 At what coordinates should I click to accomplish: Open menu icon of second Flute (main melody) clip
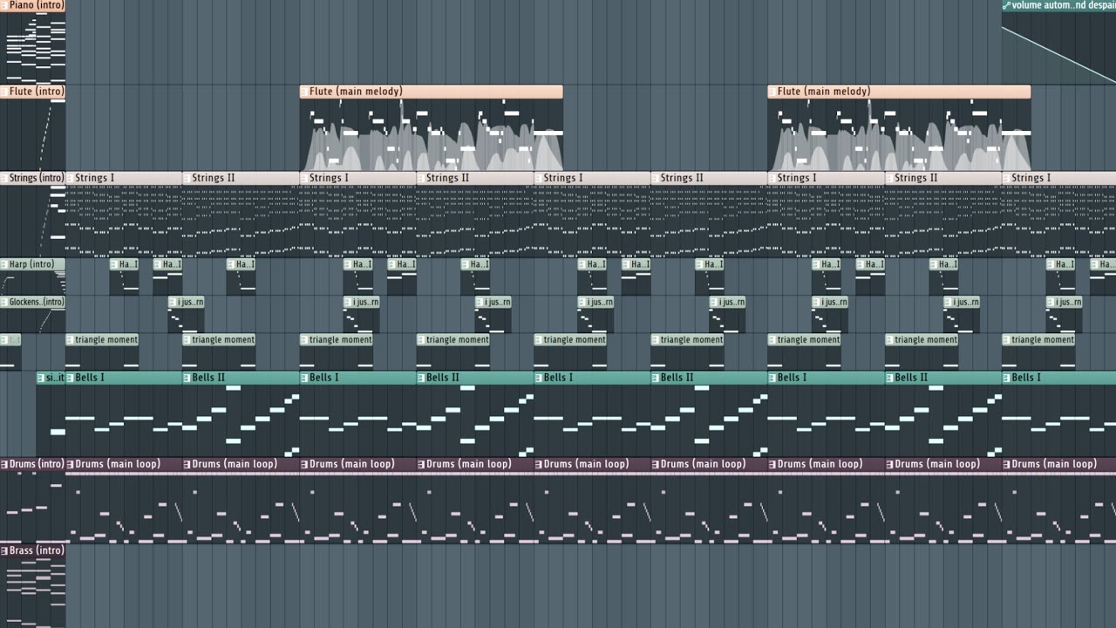click(772, 92)
